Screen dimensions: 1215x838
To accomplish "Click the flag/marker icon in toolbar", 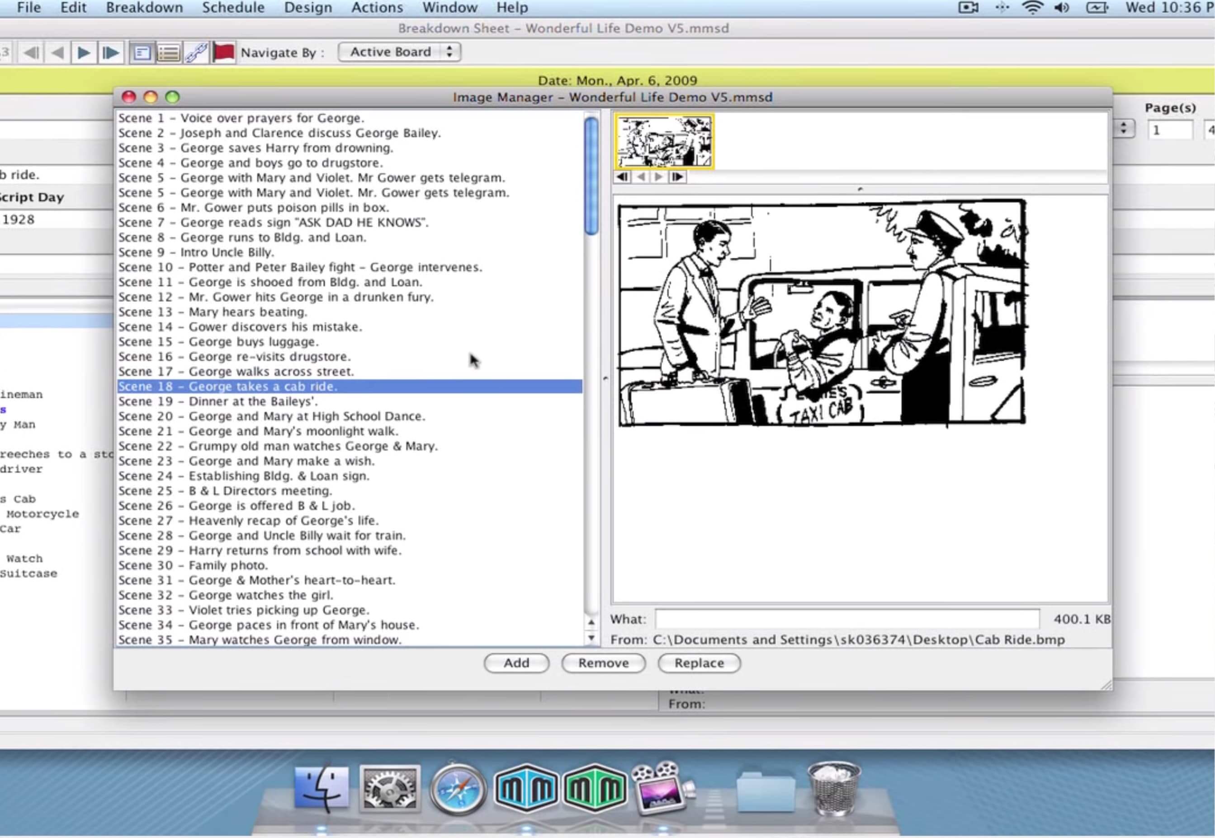I will pos(224,52).
